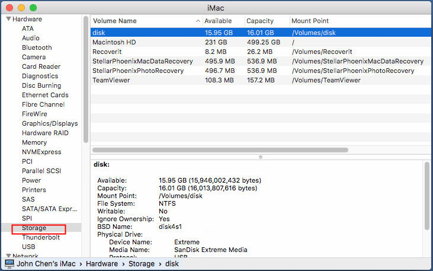Viewport: 433px width, 271px height.
Task: Open the PCI section
Action: click(x=27, y=161)
